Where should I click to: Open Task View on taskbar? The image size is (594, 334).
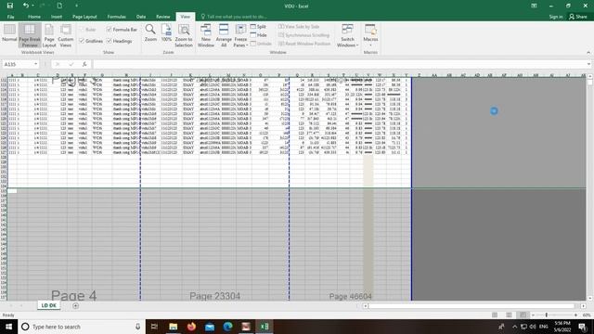[x=154, y=327]
